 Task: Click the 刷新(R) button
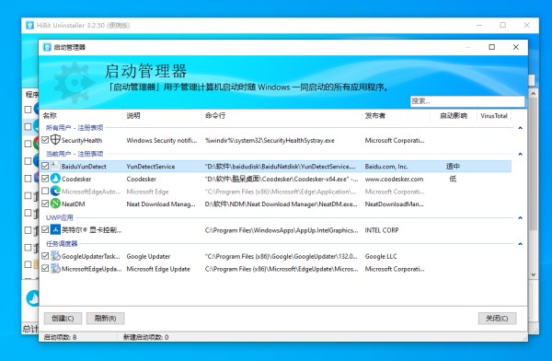click(105, 319)
